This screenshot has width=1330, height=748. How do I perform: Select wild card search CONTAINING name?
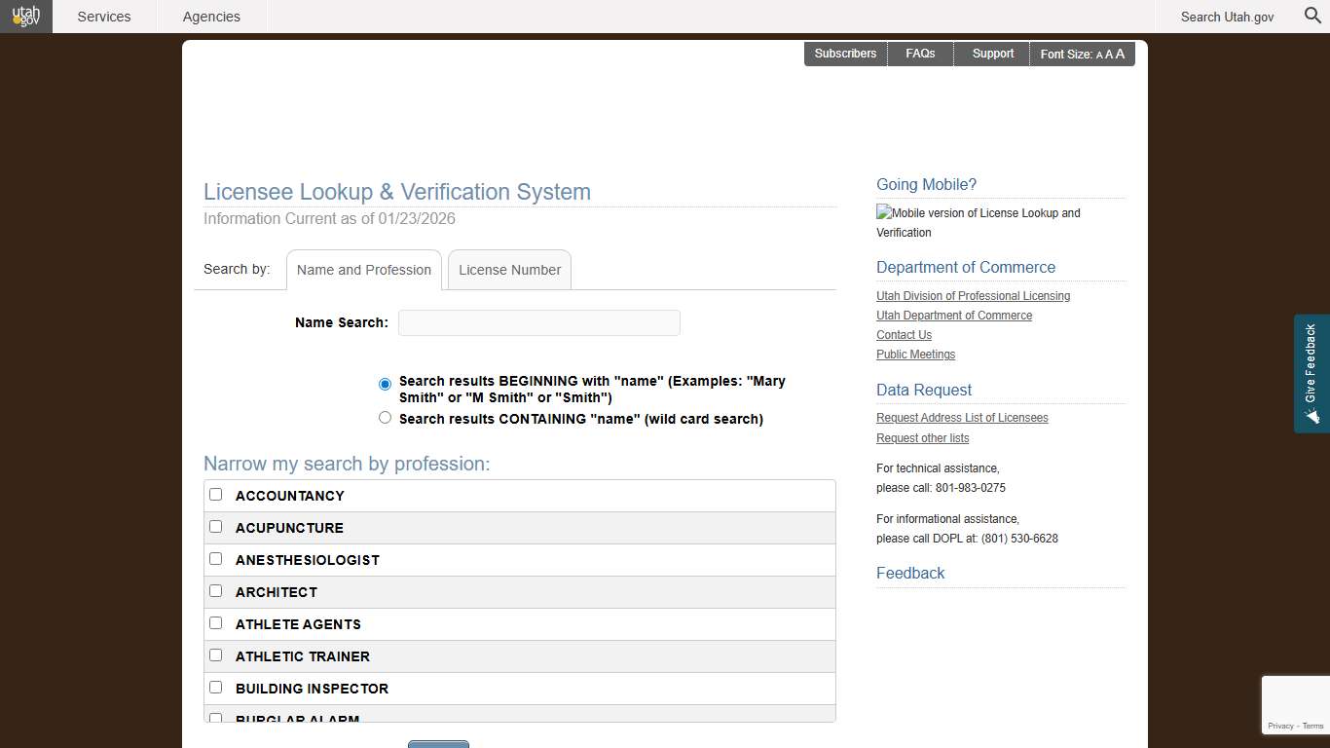click(x=385, y=417)
